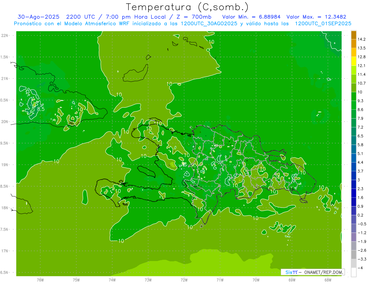Click the blue swatch between 3.7 and 4.4

(x=354, y=167)
